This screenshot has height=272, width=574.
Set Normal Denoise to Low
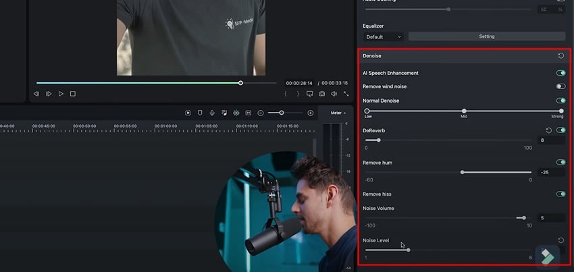pos(367,111)
